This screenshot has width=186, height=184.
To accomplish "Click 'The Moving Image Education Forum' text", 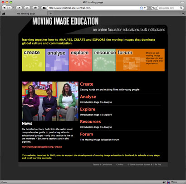I will (x=99, y=140).
